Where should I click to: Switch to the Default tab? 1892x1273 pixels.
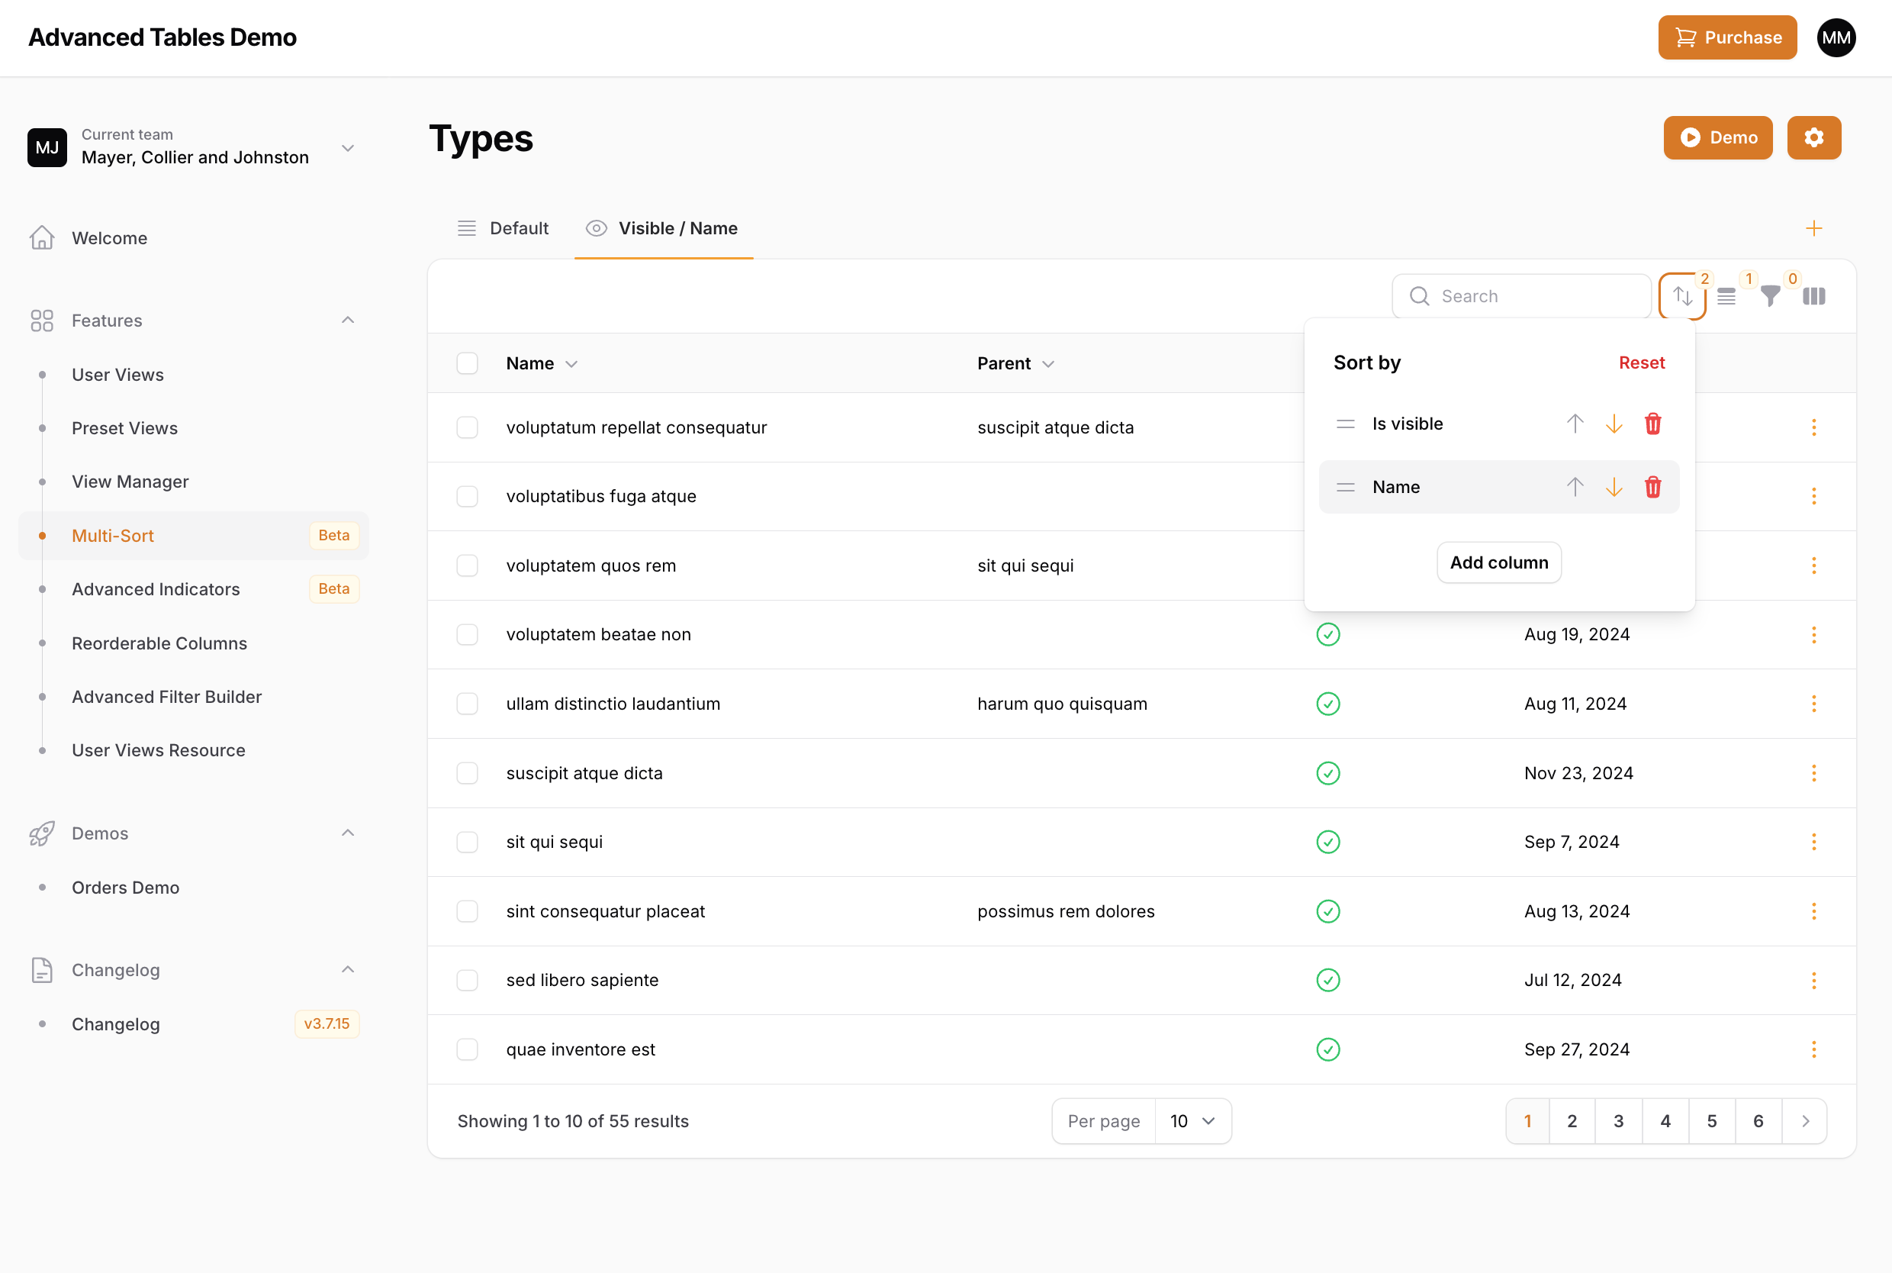pyautogui.click(x=520, y=227)
